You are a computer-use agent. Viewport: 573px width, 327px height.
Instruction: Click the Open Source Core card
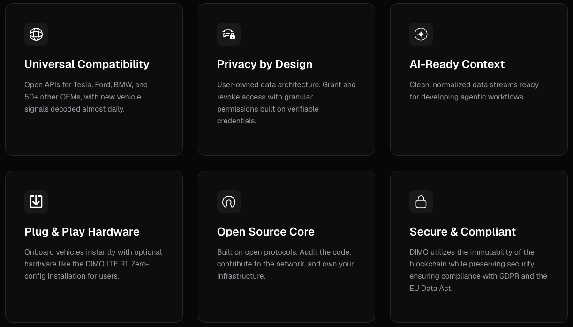pyautogui.click(x=286, y=247)
